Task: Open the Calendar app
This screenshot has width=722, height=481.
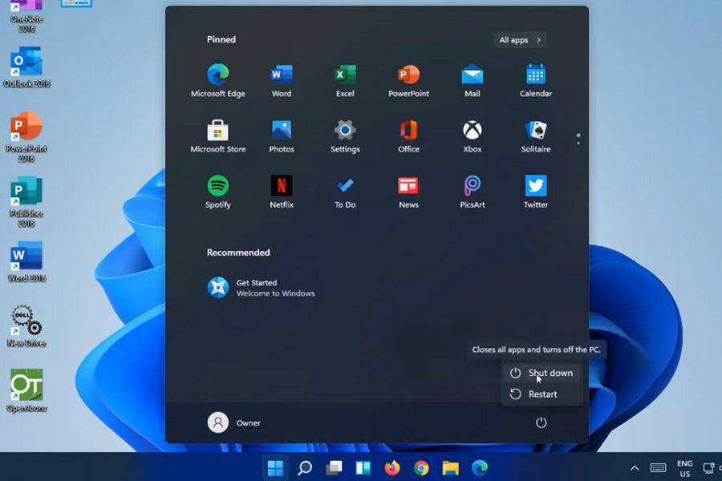Action: click(x=536, y=80)
